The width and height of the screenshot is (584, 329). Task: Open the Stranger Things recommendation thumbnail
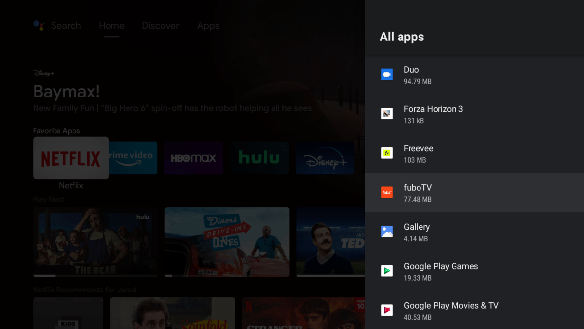point(304,313)
